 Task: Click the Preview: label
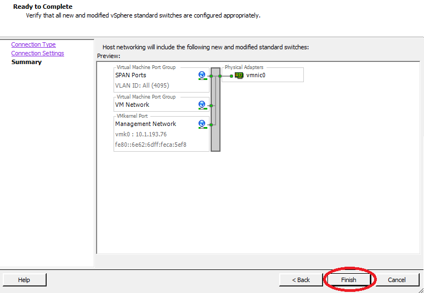[109, 56]
